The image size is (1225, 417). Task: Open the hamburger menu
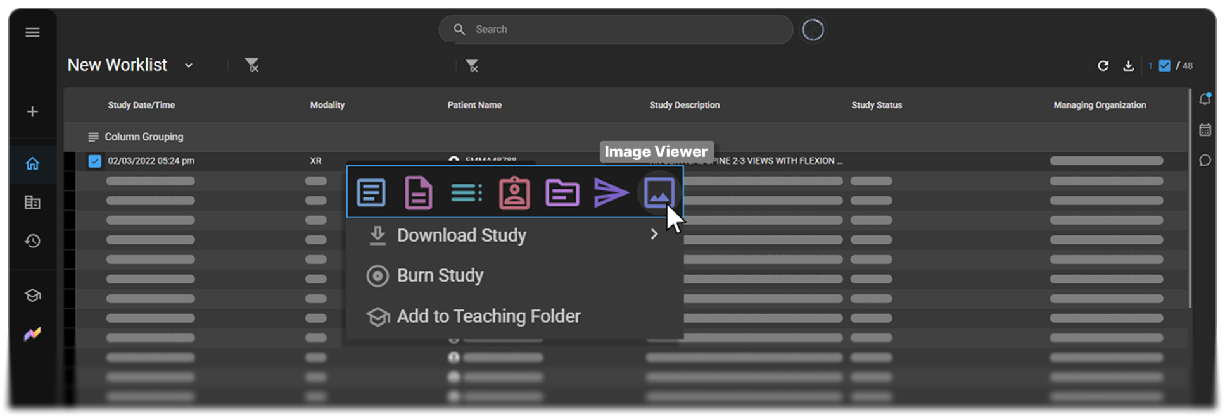pos(32,32)
